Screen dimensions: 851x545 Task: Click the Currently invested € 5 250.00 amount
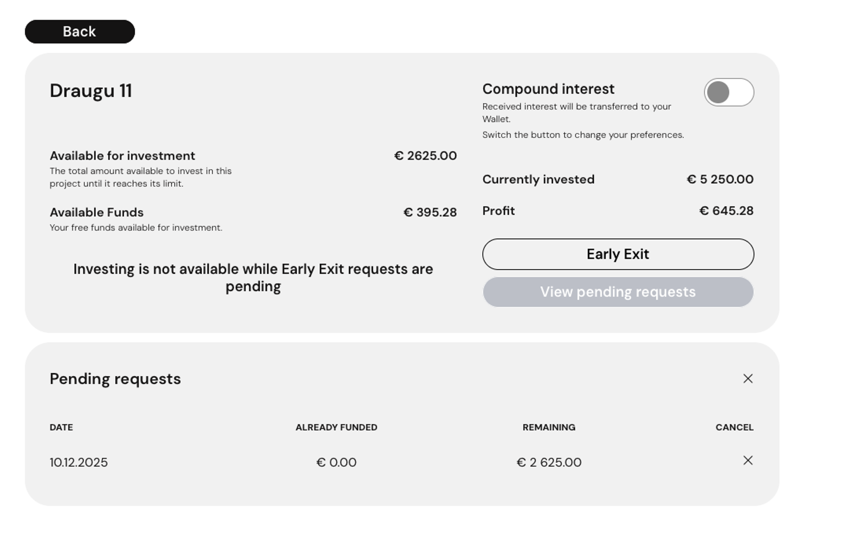tap(720, 179)
